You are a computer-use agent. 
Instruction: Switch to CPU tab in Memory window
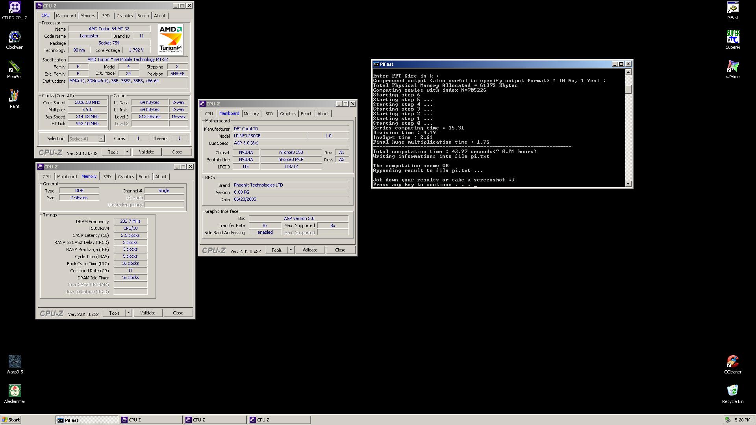pyautogui.click(x=46, y=177)
